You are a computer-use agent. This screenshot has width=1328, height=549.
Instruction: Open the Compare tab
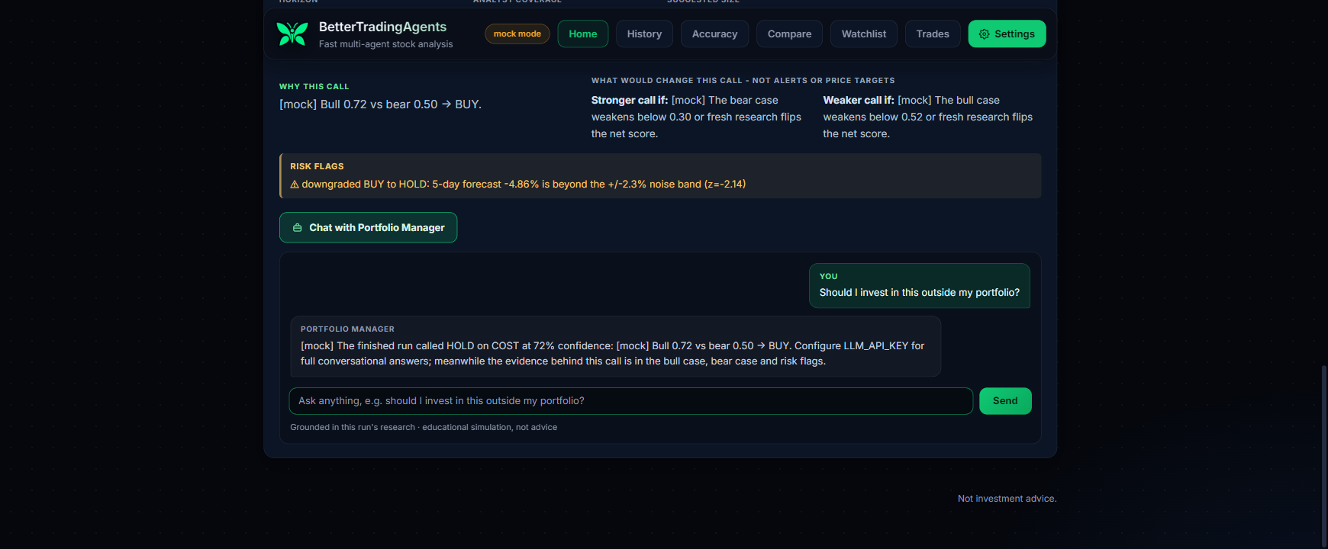pyautogui.click(x=789, y=34)
